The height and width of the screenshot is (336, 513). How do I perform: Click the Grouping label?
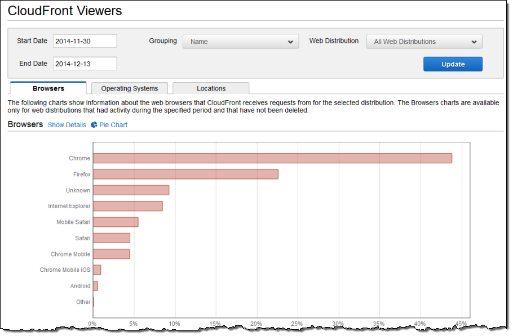pyautogui.click(x=162, y=41)
